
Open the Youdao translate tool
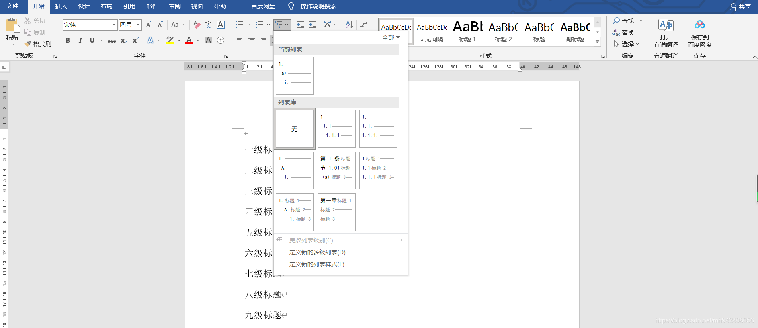click(666, 33)
